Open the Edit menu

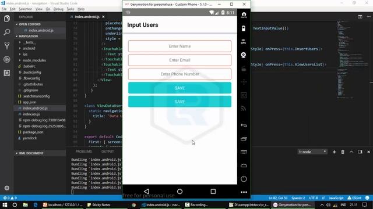[x=12, y=9]
